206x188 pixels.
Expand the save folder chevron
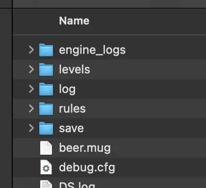click(x=31, y=128)
